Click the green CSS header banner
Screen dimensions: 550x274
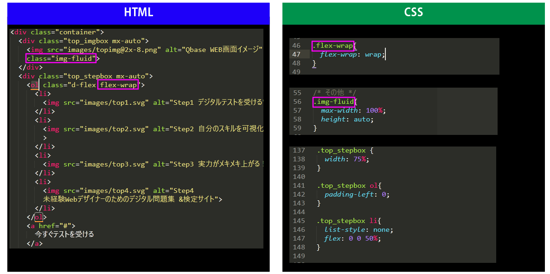tap(413, 13)
